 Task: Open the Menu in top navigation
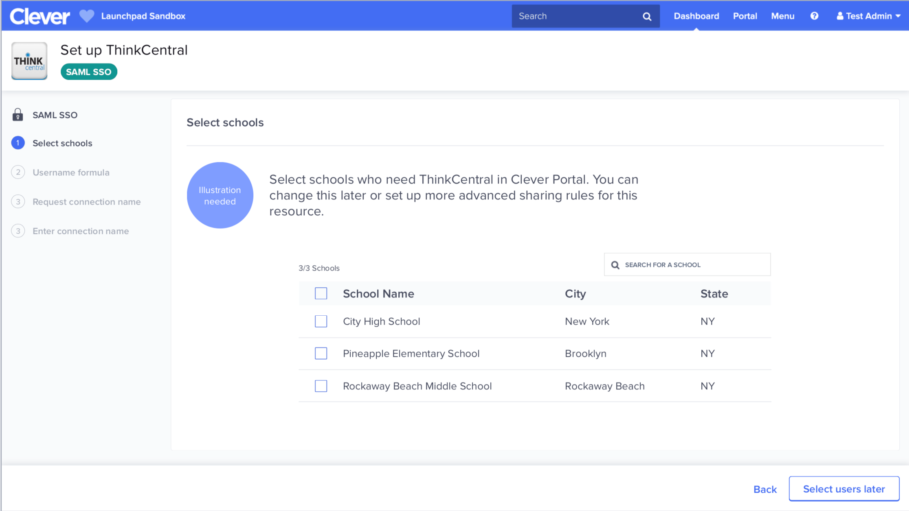coord(782,16)
